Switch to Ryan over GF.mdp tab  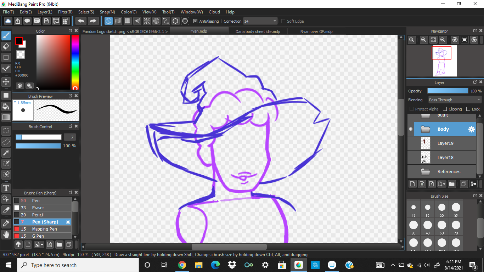(x=316, y=31)
